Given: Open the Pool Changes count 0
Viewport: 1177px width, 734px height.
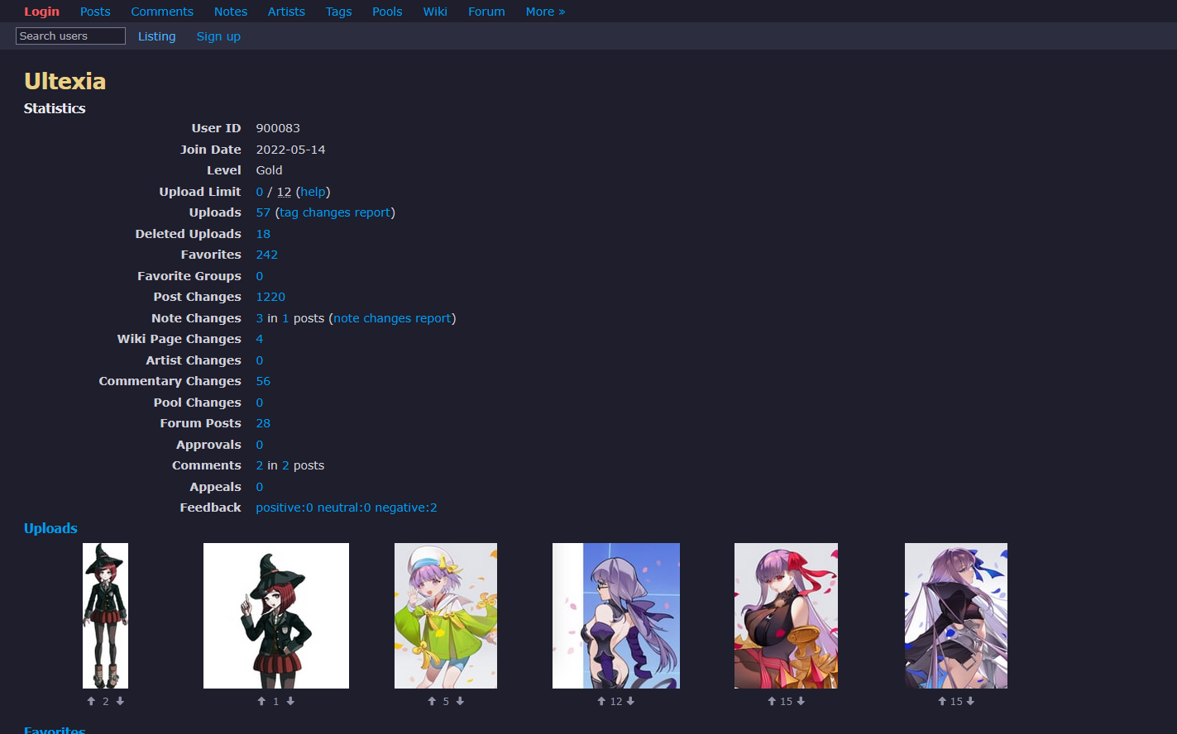Looking at the screenshot, I should [260, 403].
